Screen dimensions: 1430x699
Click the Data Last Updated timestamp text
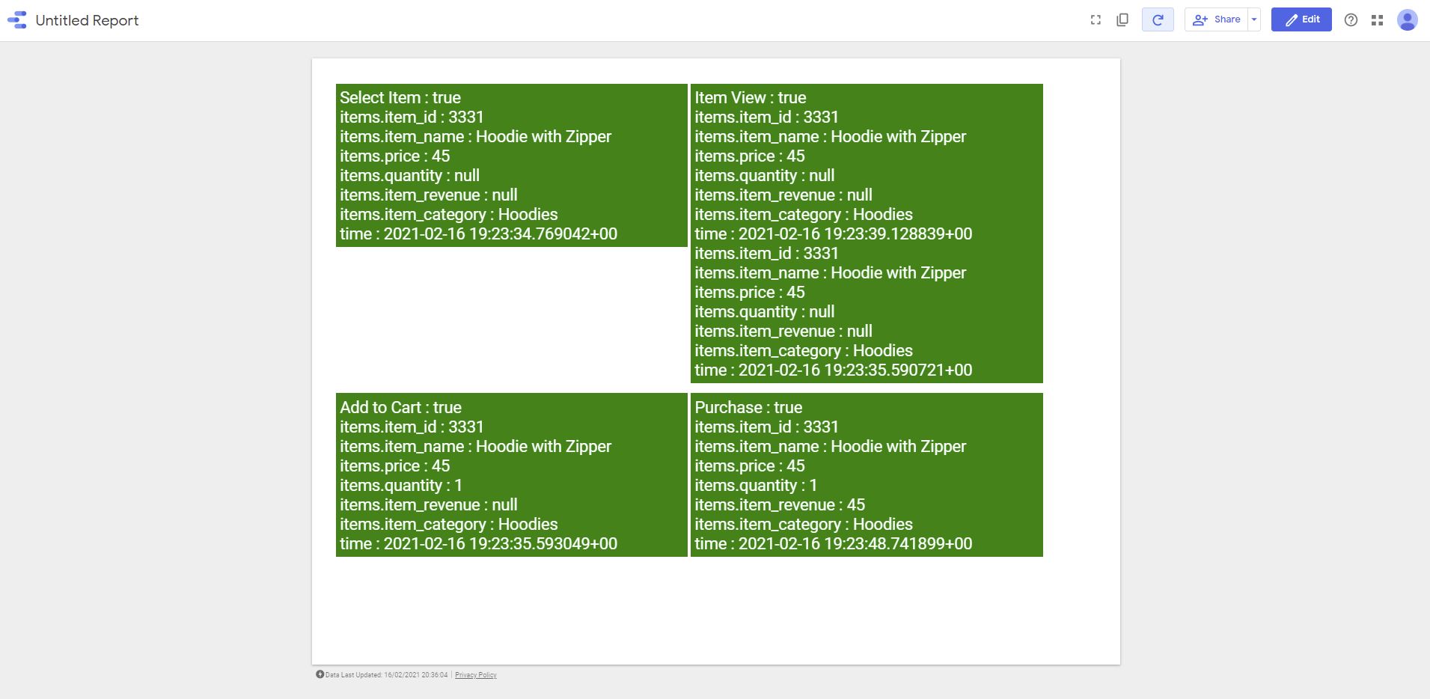point(386,675)
